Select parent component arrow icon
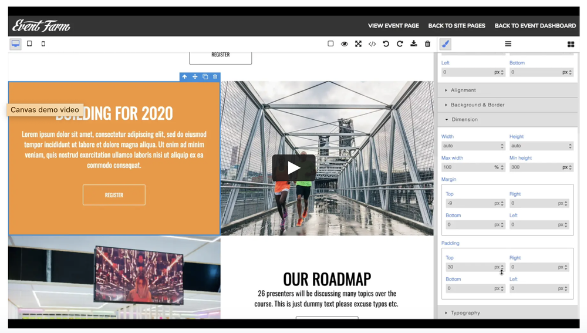The height and width of the screenshot is (333, 587). tap(184, 77)
